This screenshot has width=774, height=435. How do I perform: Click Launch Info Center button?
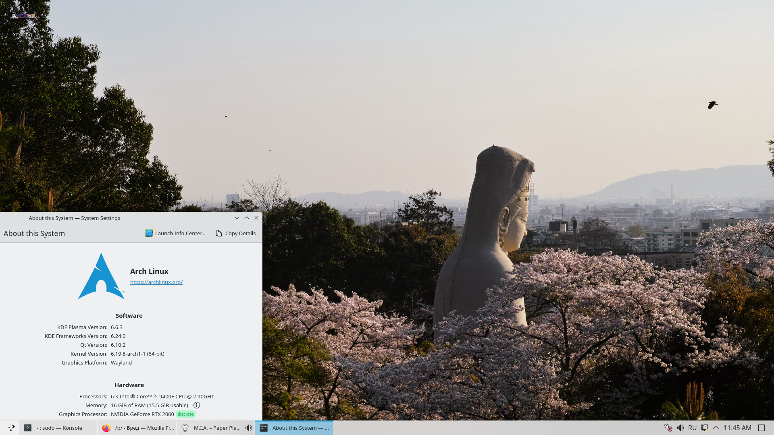point(175,233)
